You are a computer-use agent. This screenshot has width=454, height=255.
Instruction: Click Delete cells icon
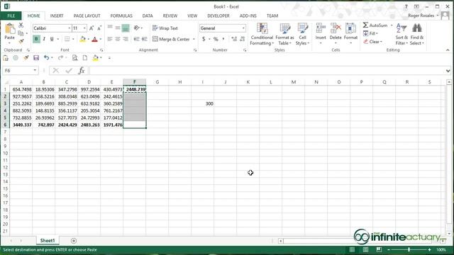click(336, 29)
